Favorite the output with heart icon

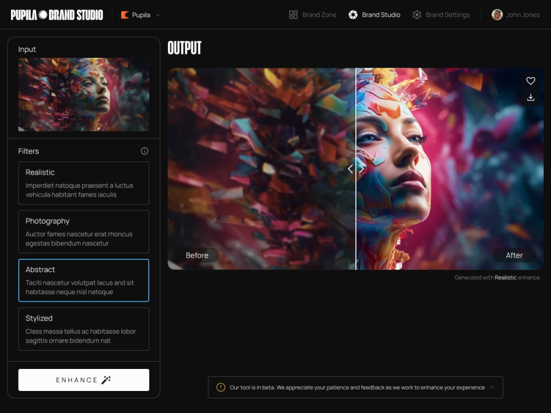[531, 81]
